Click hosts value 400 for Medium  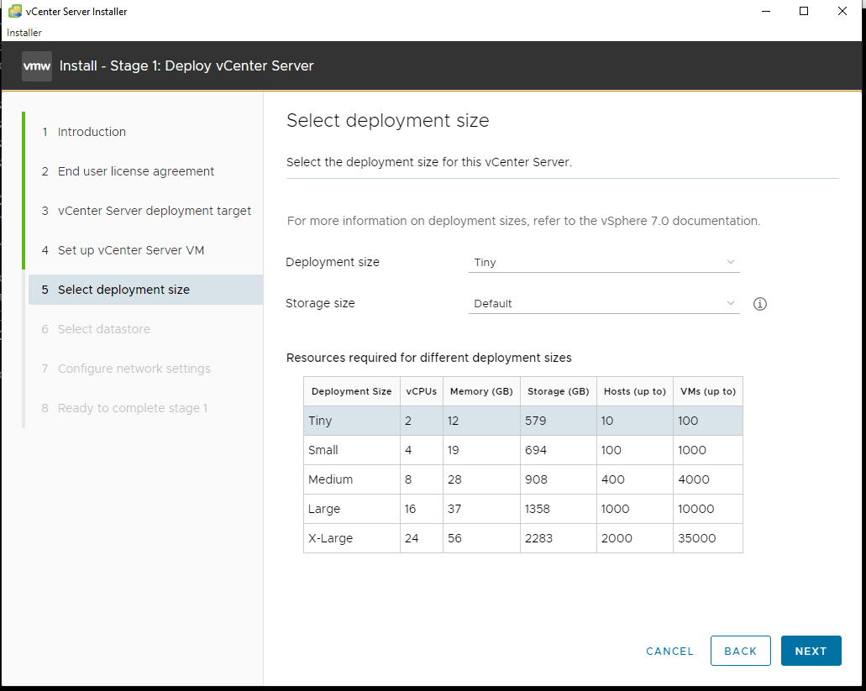pos(613,479)
